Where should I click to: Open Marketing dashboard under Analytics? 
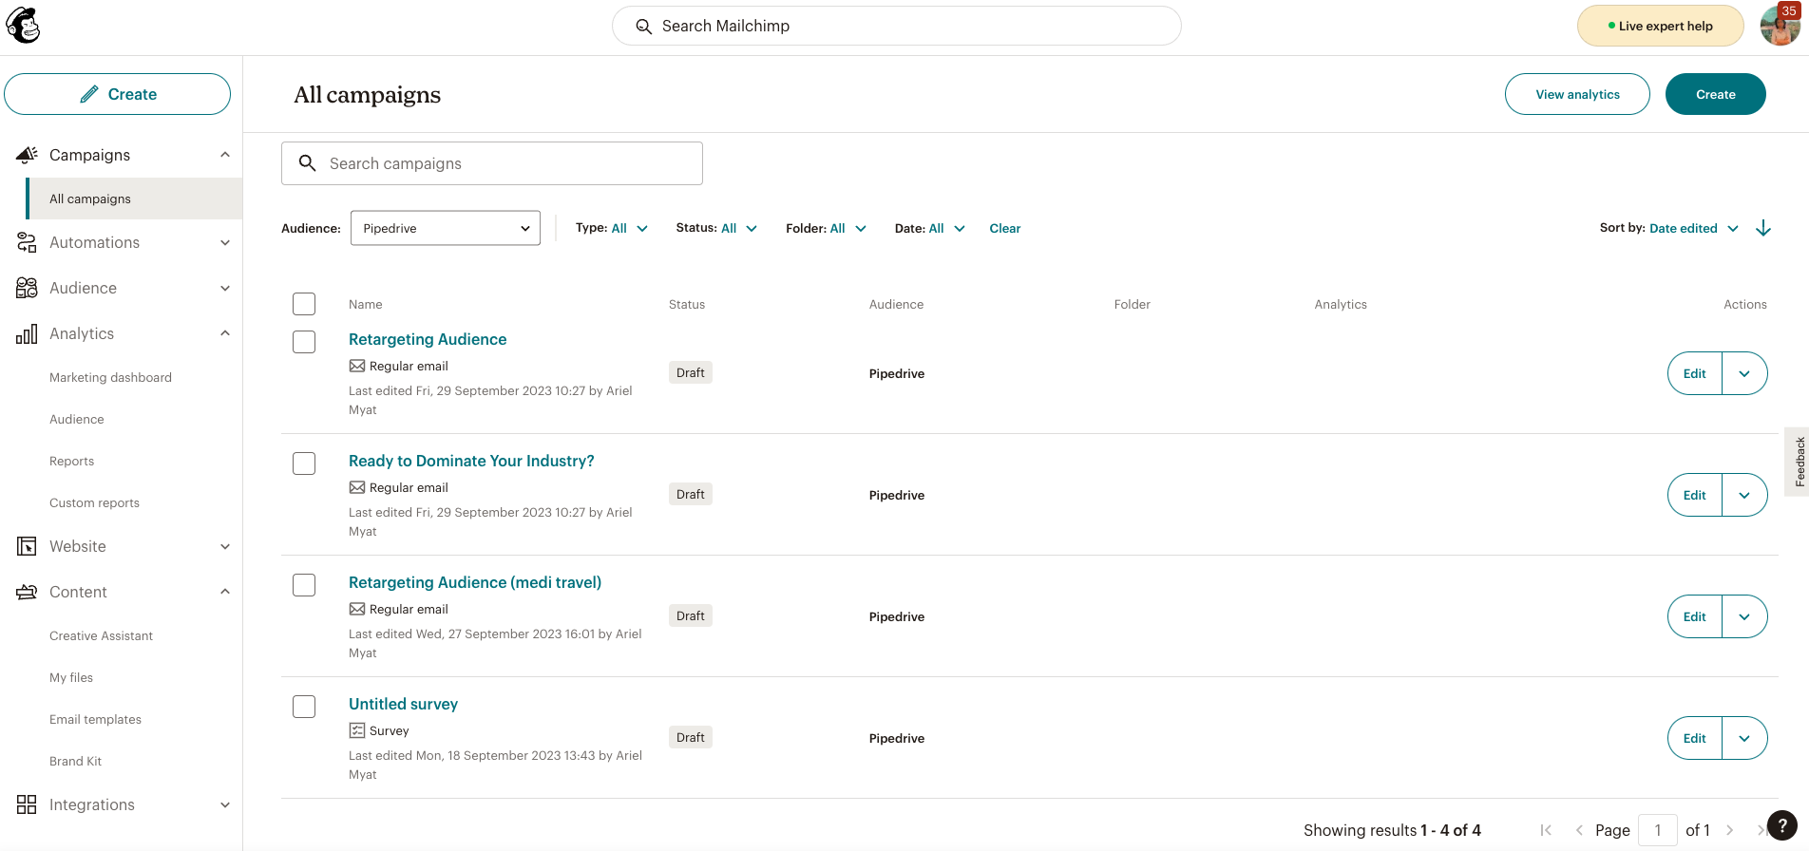click(110, 377)
